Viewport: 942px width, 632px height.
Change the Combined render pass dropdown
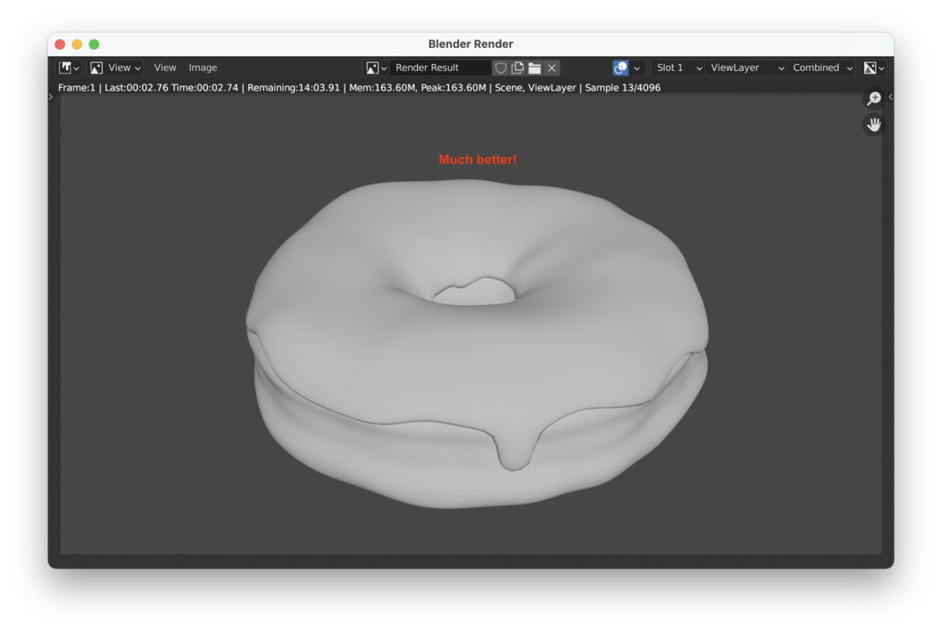(821, 67)
